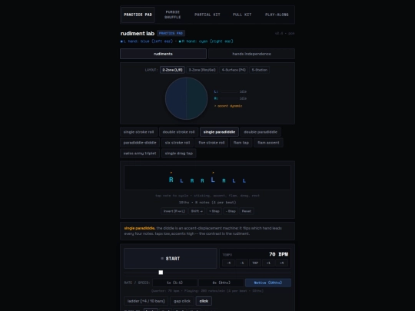Tap the left blue half of the pad
Screen dimensions: 415x311
176,98
